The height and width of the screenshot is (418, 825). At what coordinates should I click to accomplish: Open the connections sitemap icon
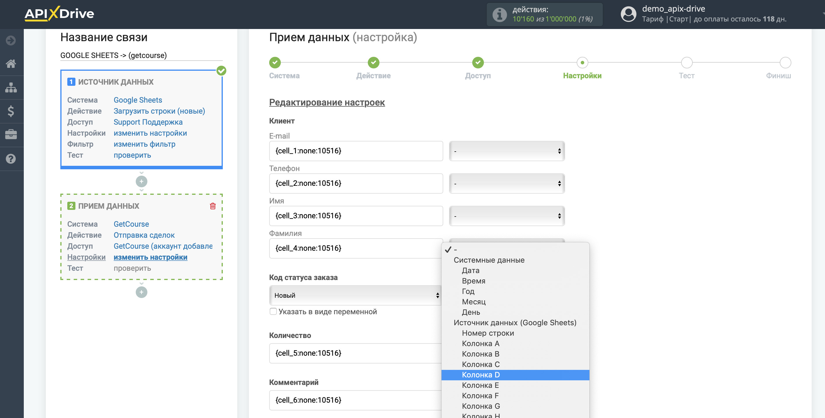11,87
